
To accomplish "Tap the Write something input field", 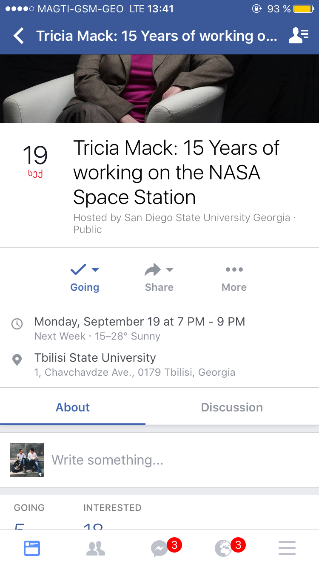I will pos(170,460).
